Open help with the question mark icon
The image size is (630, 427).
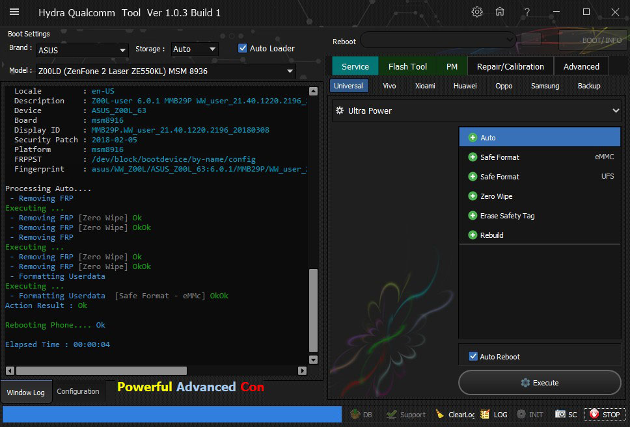527,12
